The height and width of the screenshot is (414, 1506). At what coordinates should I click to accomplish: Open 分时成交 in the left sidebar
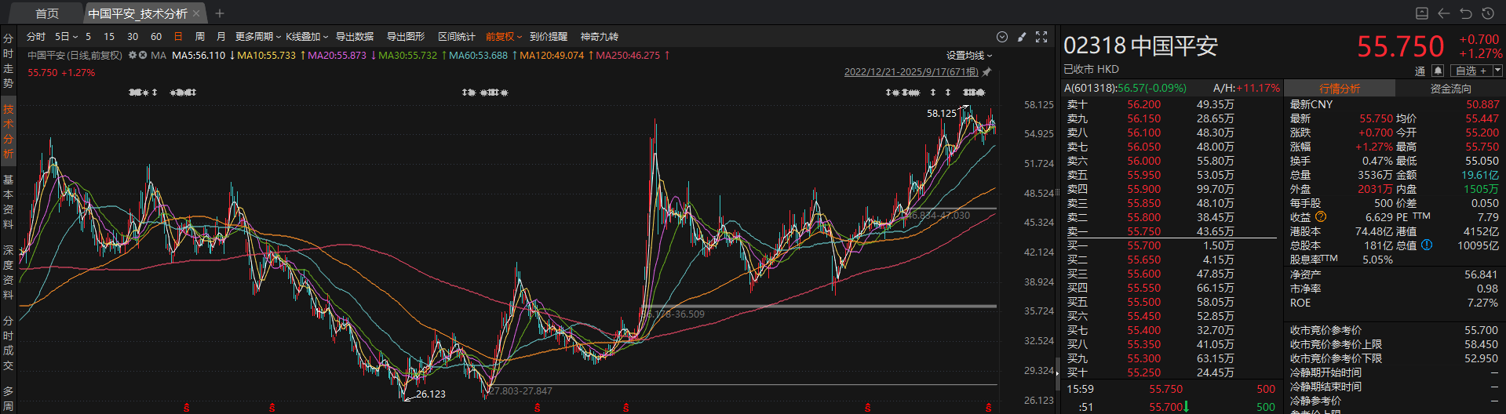tap(8, 343)
